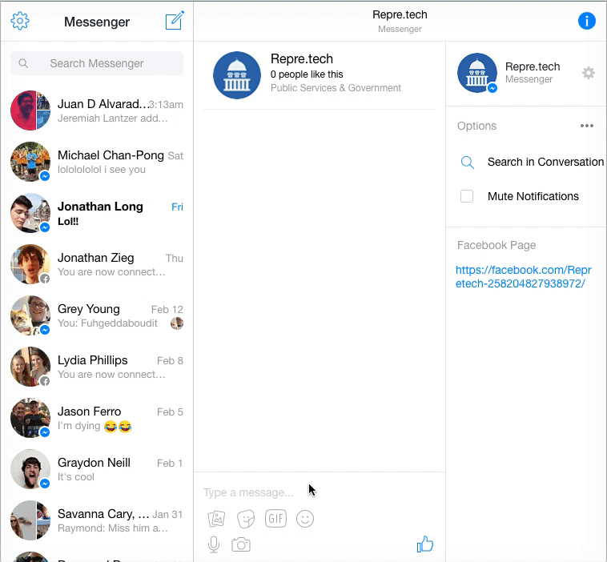Open Lydia Phillips conversation
Image resolution: width=607 pixels, height=562 pixels.
(97, 367)
